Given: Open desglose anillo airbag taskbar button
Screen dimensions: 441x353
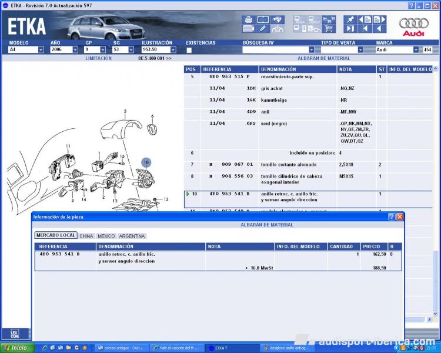Looking at the screenshot, I should (287, 348).
